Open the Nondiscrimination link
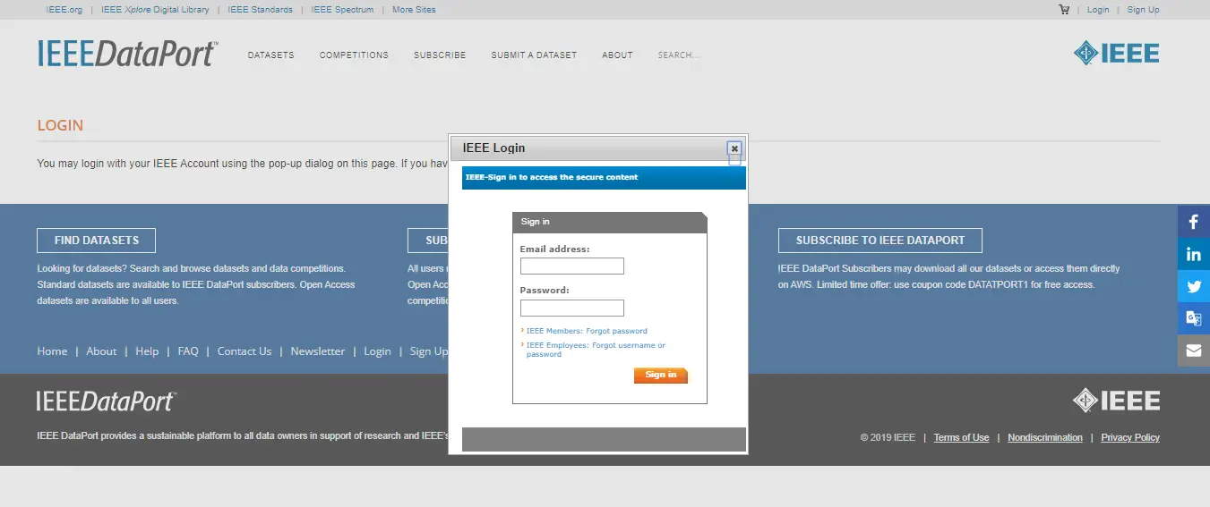This screenshot has height=507, width=1210. (1045, 437)
